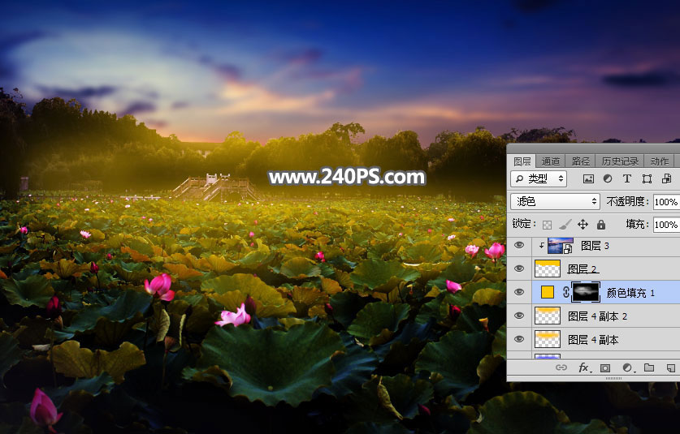Select layer name 图层 4 副本 2
Image resolution: width=680 pixels, height=434 pixels.
click(598, 316)
